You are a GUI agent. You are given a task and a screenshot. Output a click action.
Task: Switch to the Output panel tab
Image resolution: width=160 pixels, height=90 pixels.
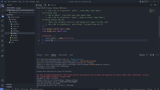[x=46, y=55]
